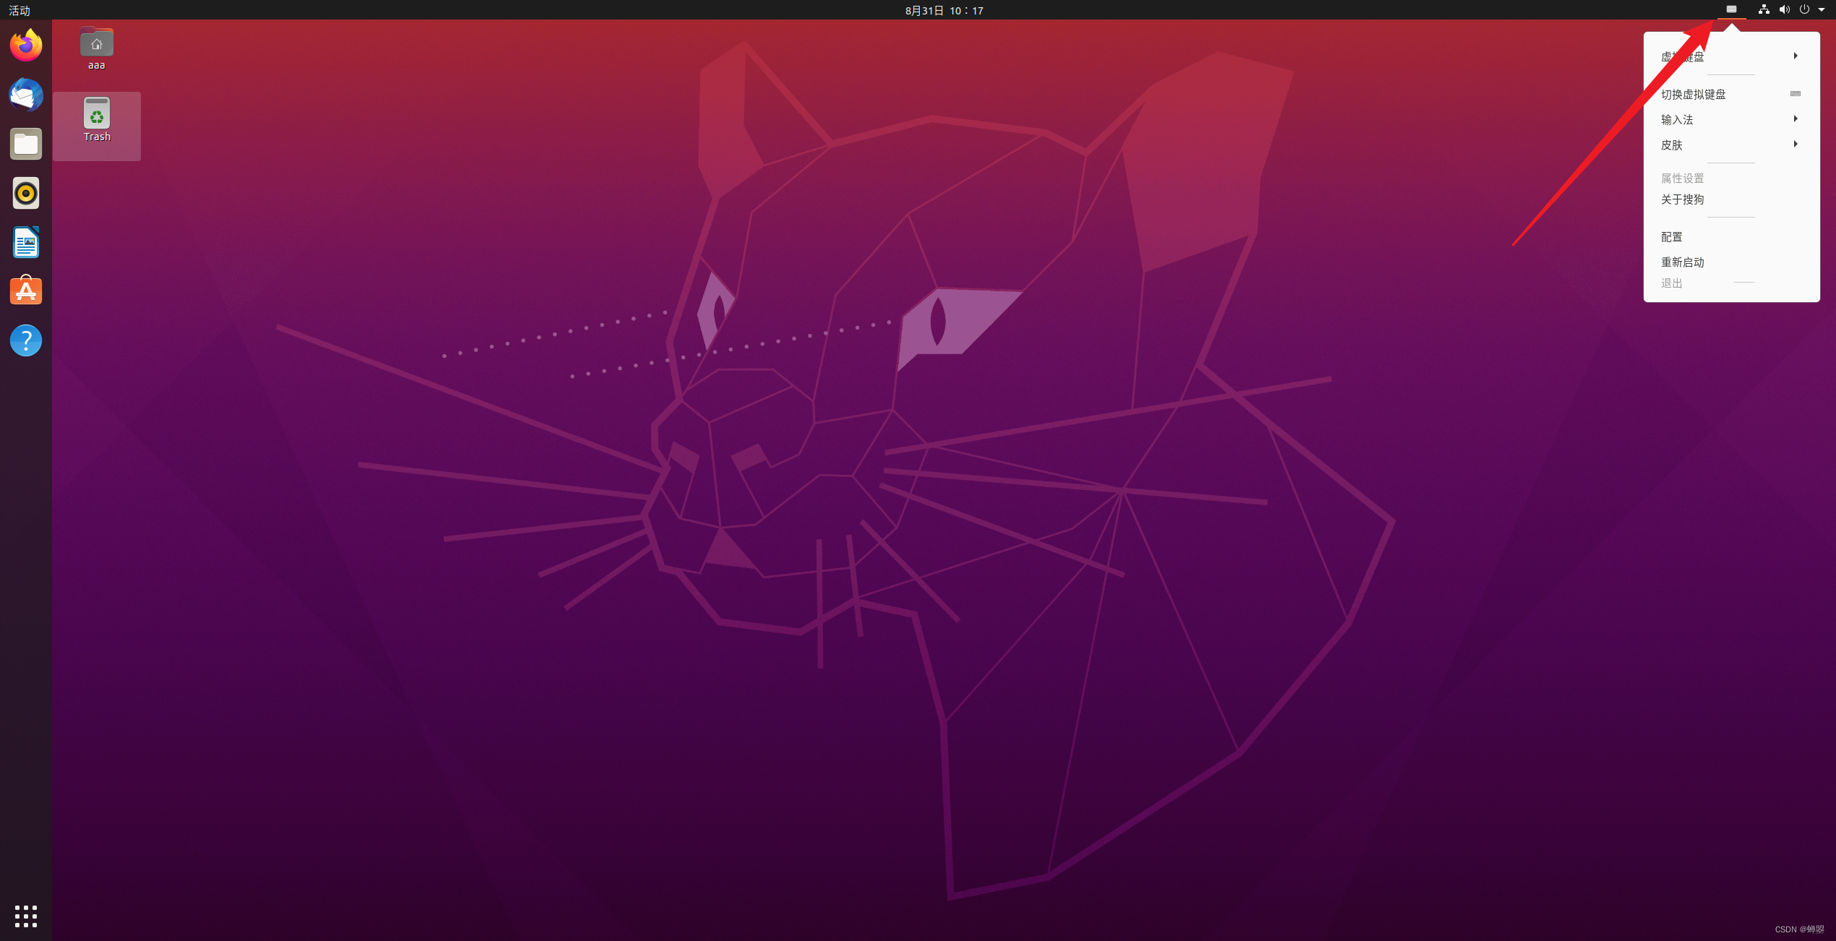Show all applications grid
Screen dimensions: 1836x941
click(x=26, y=916)
